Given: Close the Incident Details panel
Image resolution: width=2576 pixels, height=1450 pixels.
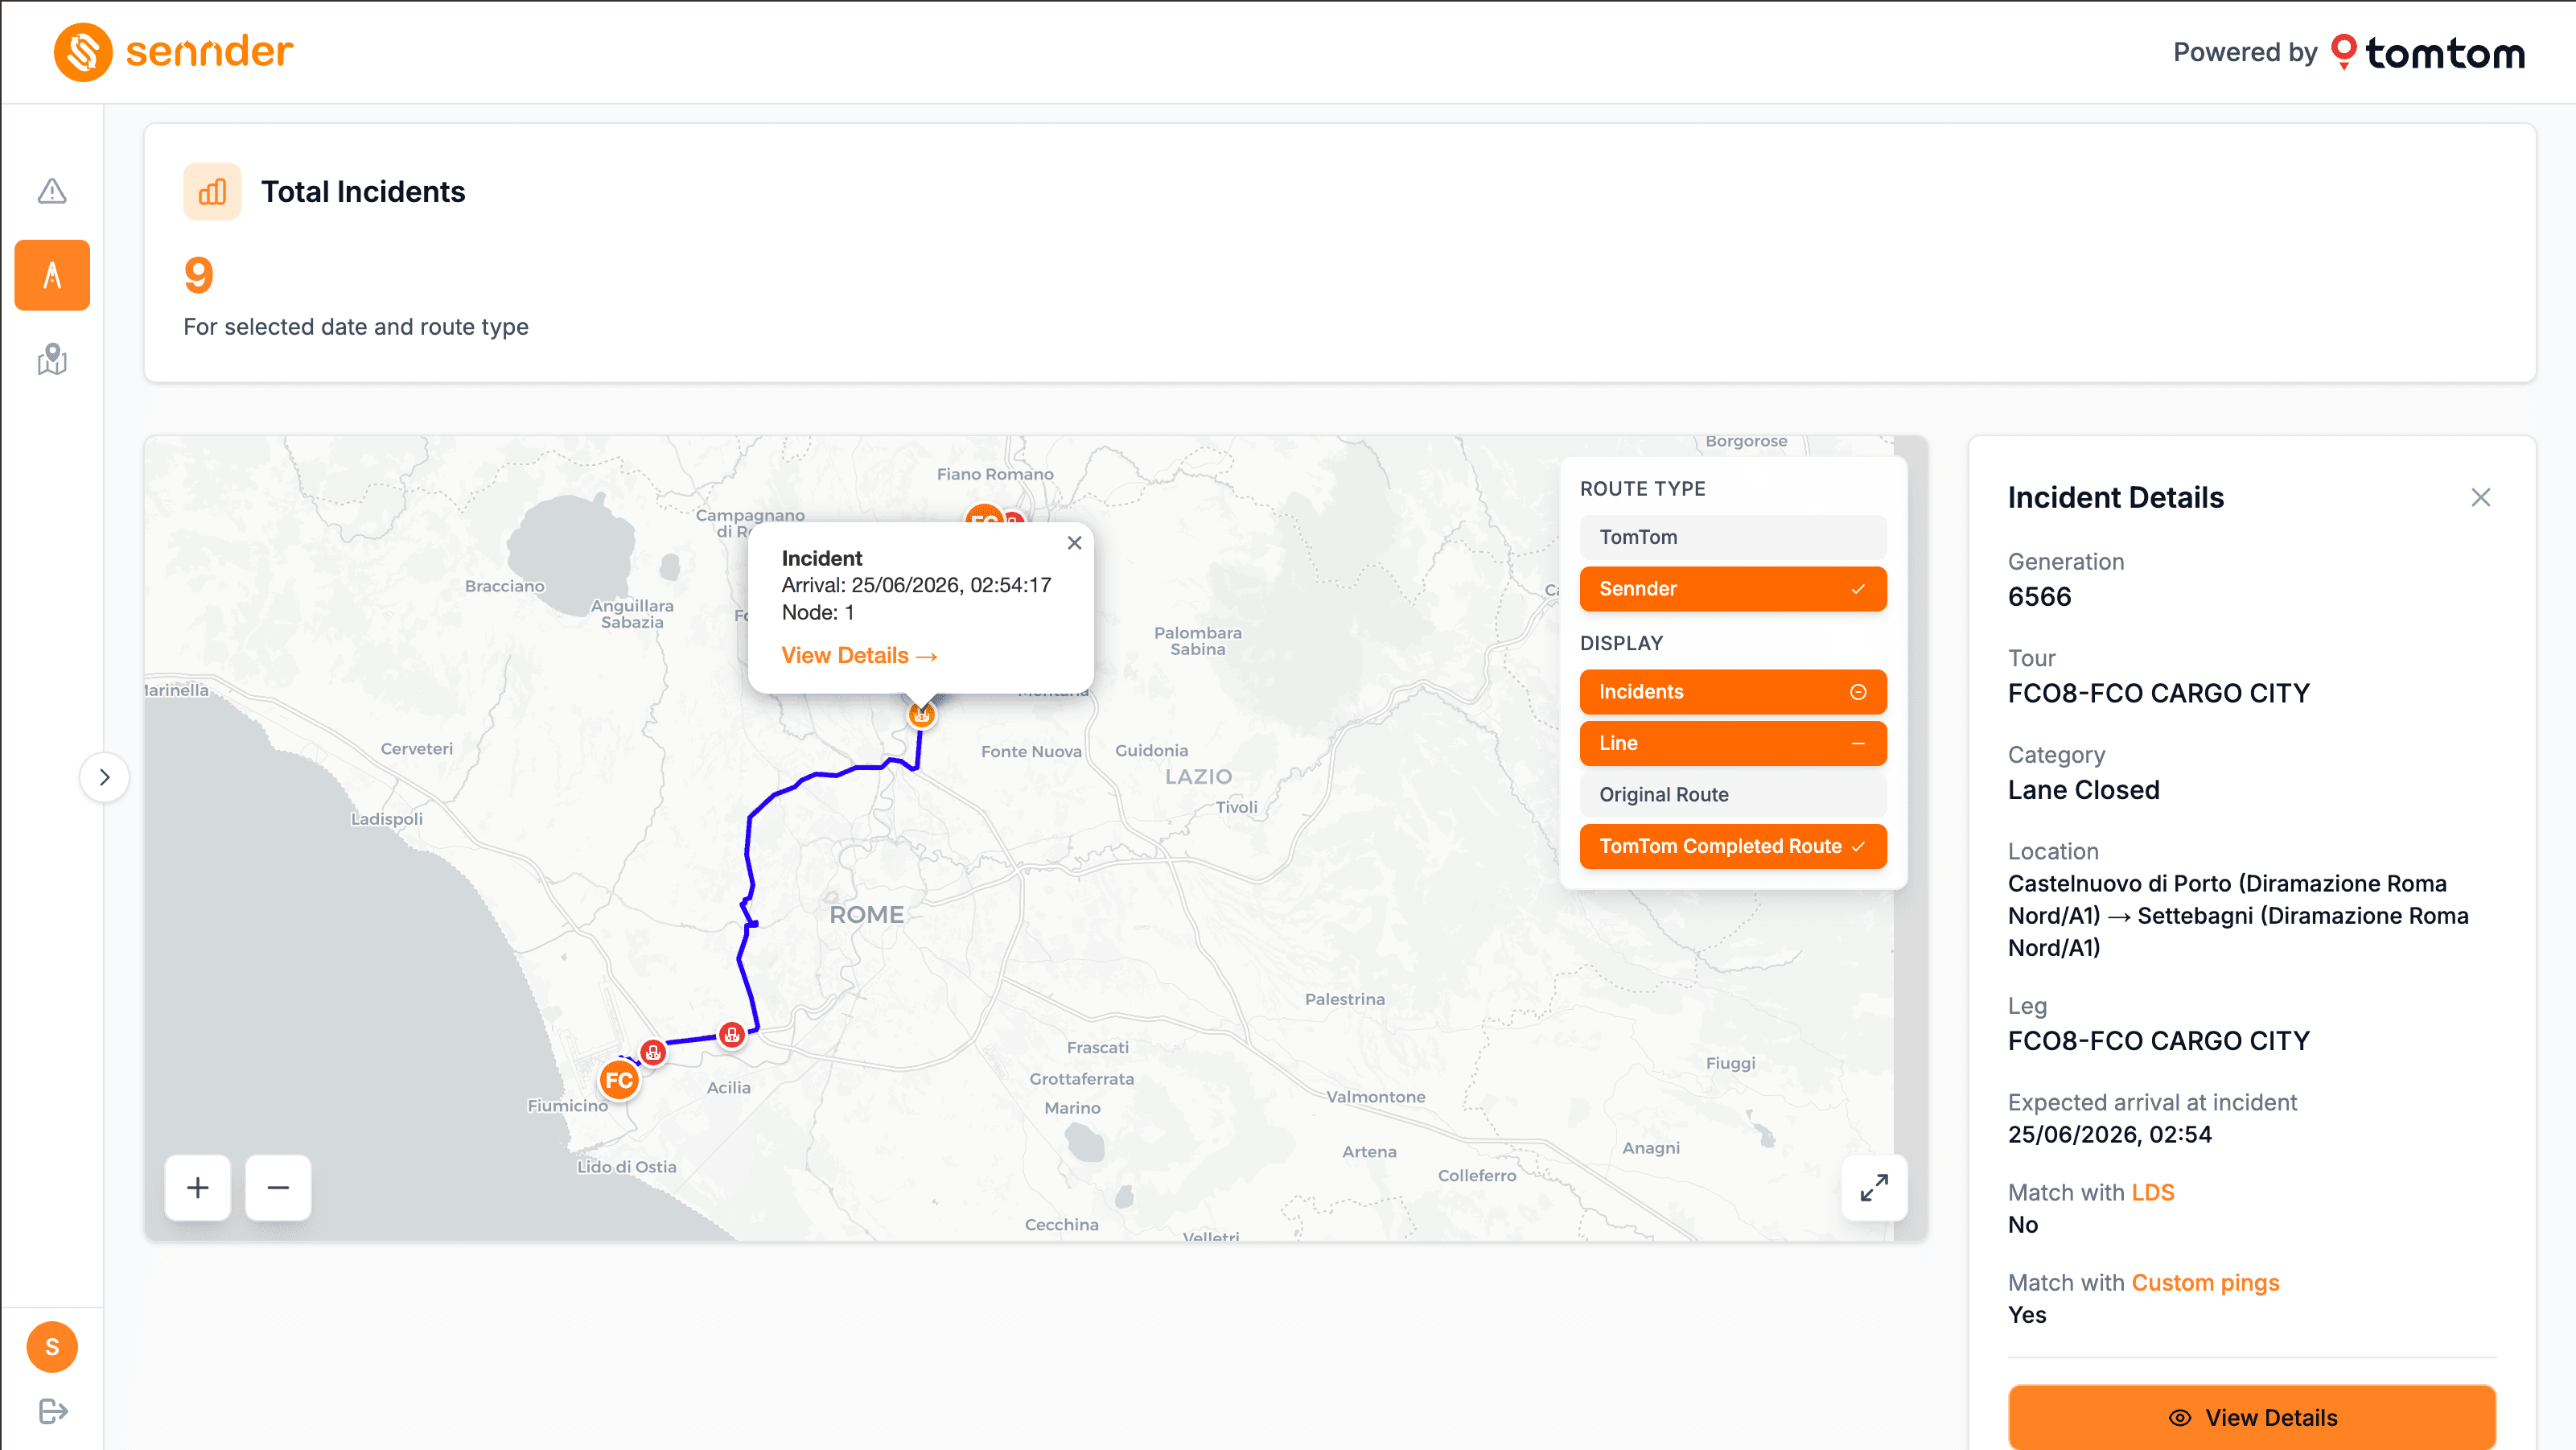Looking at the screenshot, I should click(x=2481, y=498).
